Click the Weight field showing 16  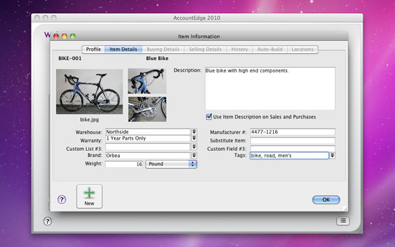tap(124, 164)
